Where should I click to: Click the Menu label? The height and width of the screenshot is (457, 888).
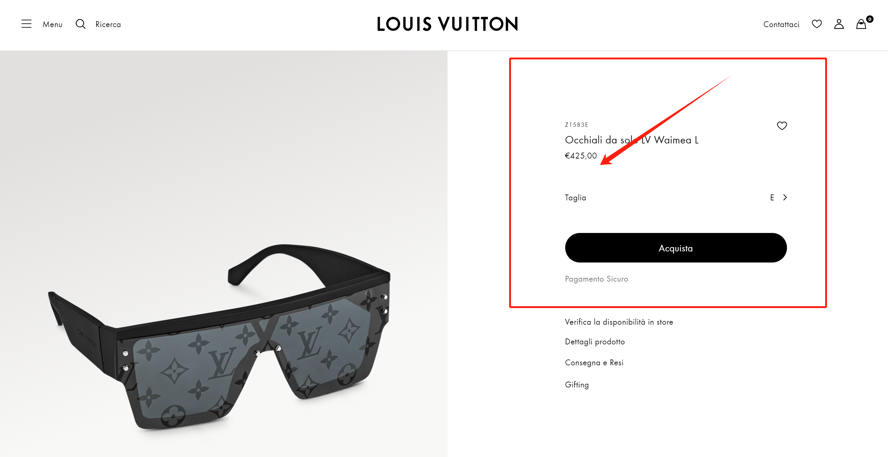tap(52, 24)
